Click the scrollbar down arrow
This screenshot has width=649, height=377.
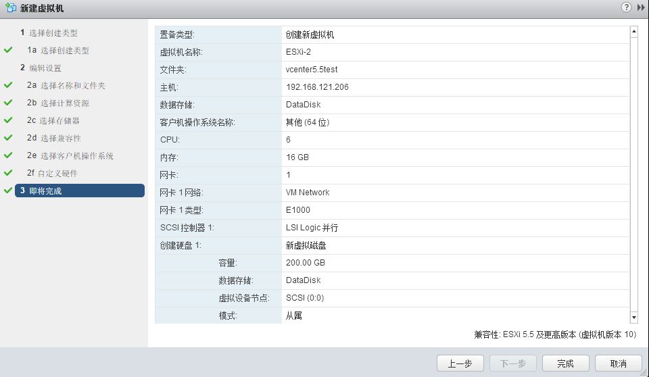[633, 318]
